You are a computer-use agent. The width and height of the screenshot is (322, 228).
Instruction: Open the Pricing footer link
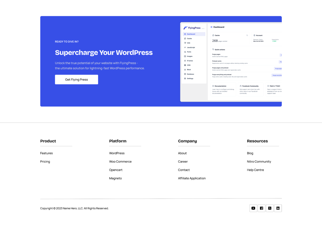pos(45,161)
